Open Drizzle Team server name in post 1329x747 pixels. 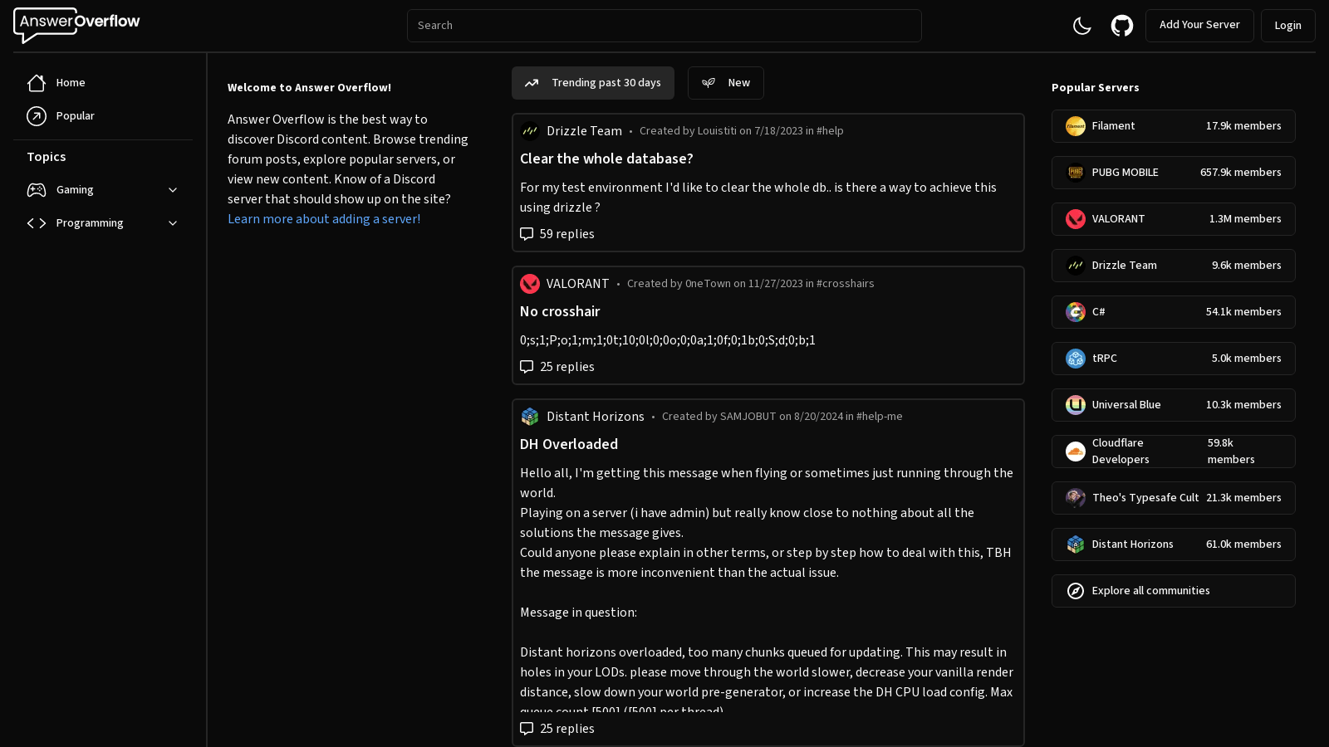(584, 131)
